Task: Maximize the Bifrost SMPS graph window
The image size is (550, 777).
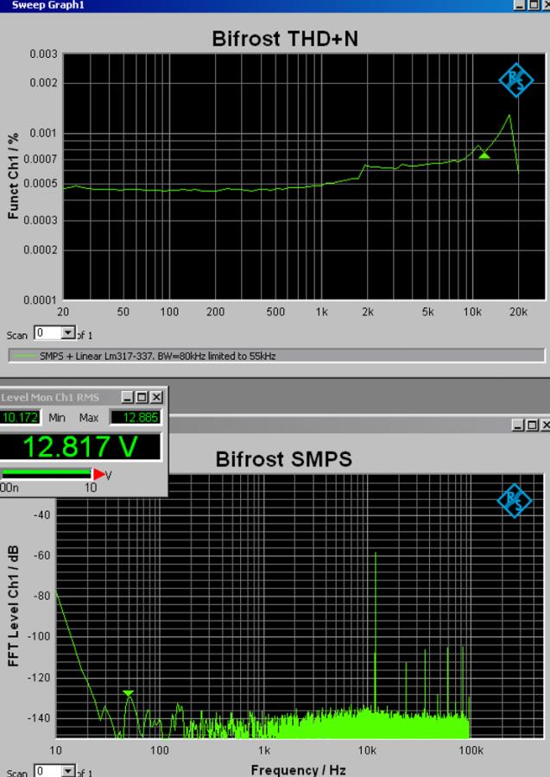Action: pyautogui.click(x=533, y=425)
